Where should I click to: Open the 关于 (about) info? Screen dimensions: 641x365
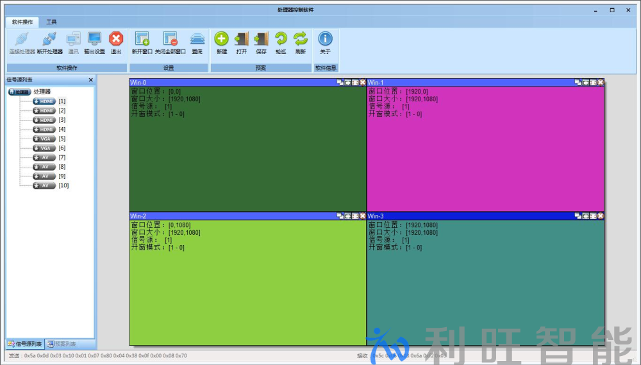click(326, 42)
